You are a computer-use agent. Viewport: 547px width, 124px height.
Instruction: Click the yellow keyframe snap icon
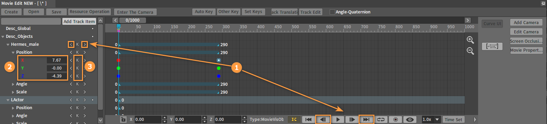[x=294, y=120]
